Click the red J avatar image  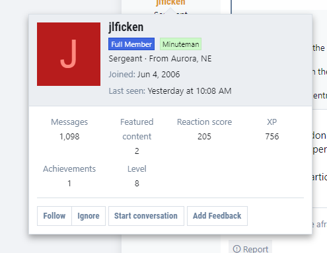[69, 54]
